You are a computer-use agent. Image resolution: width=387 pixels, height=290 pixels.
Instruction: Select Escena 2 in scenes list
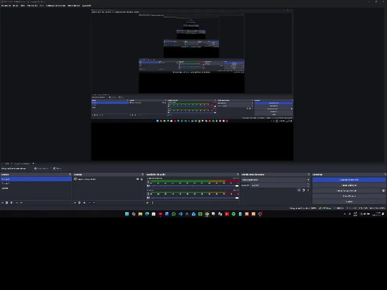click(x=36, y=184)
